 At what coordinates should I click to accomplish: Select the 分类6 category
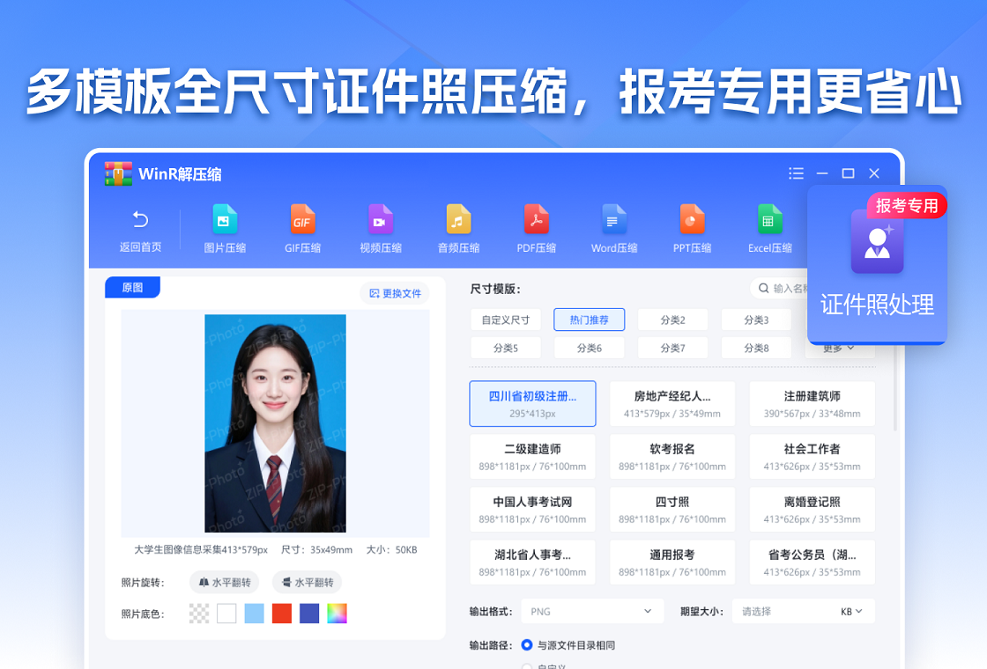pyautogui.click(x=590, y=348)
